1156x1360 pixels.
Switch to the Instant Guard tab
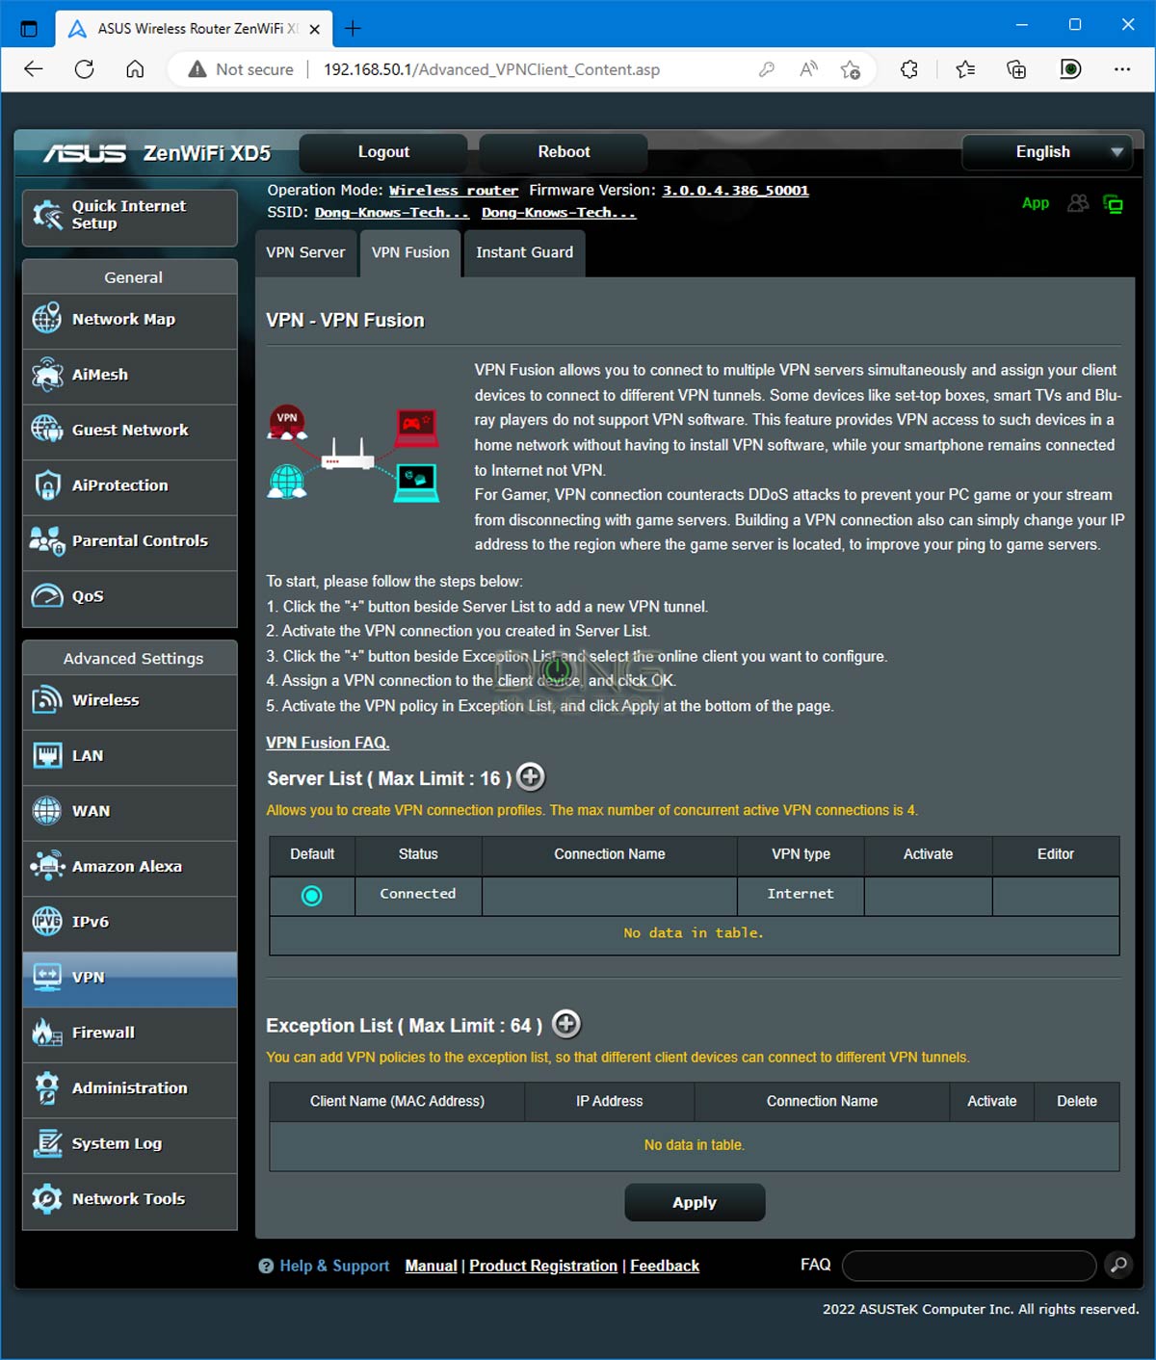[524, 252]
